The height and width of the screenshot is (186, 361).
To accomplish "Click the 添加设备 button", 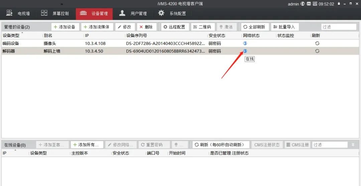I will (x=65, y=27).
